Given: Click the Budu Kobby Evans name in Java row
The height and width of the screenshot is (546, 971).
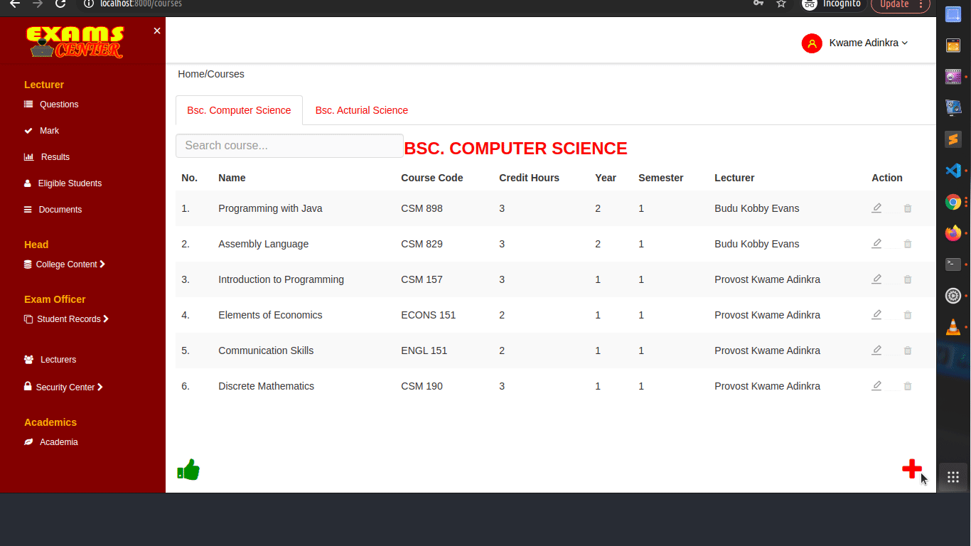Looking at the screenshot, I should point(756,208).
